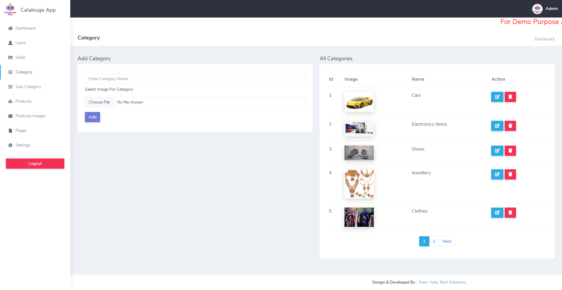Delete the Jewellery category
This screenshot has width=562, height=290.
510,174
